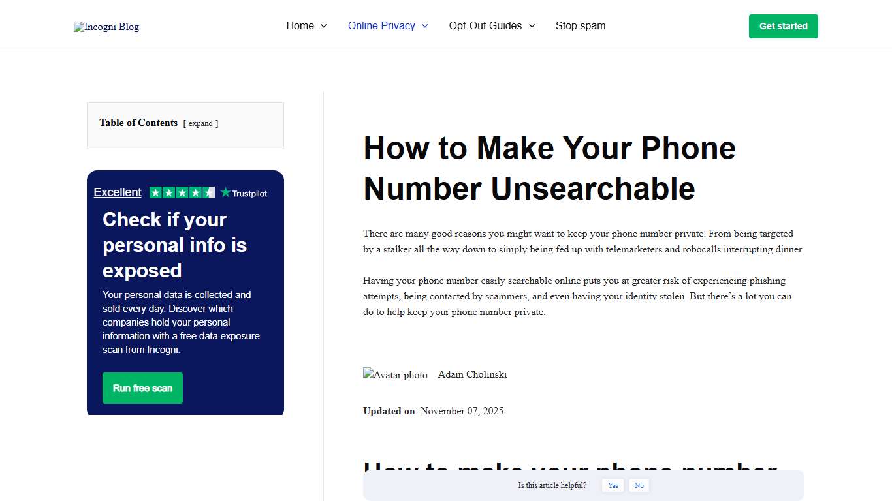This screenshot has width=892, height=501.
Task: Click the avatar photo of Adam Cholinski
Action: click(395, 374)
